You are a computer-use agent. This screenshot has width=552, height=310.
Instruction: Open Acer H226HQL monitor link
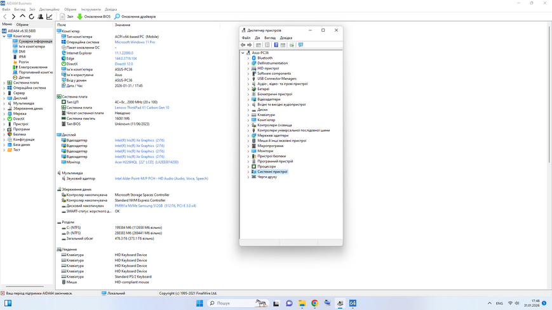click(147, 162)
